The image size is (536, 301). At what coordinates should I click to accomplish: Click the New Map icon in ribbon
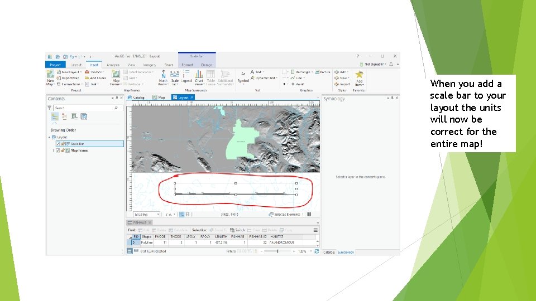50,78
